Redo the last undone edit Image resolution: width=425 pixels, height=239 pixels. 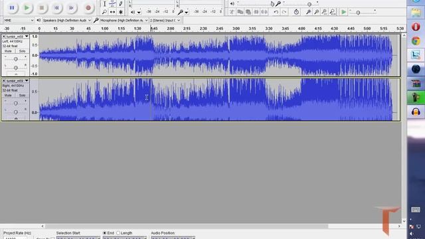pos(284,12)
